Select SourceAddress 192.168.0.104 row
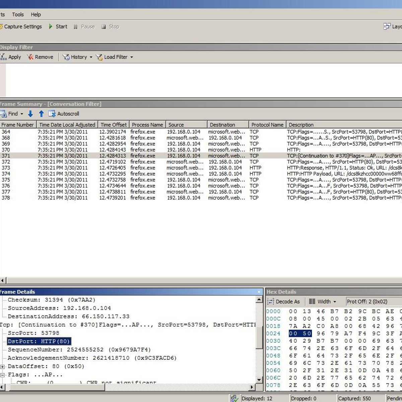Screen dimensions: 402x402 click(59, 308)
